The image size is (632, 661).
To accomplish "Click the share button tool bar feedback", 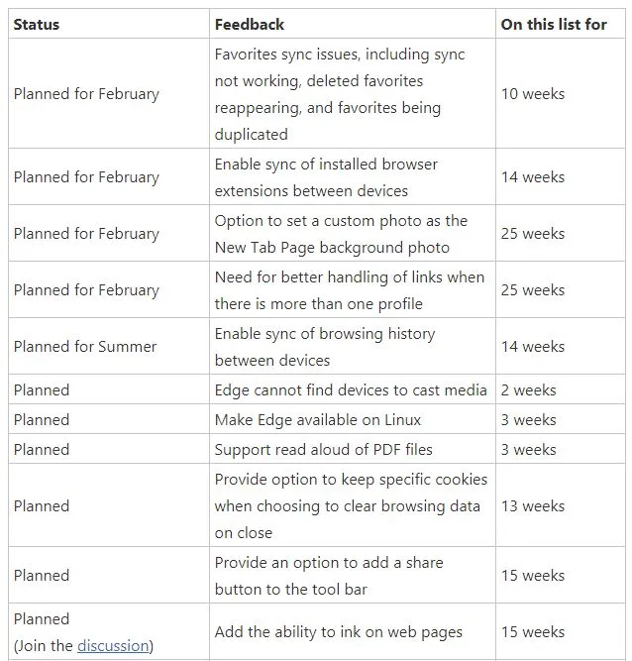I will (x=329, y=576).
